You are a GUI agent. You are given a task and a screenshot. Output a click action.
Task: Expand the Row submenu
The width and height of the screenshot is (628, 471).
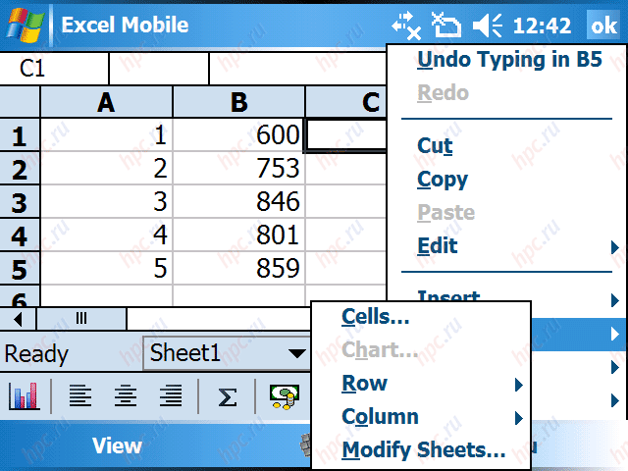421,384
